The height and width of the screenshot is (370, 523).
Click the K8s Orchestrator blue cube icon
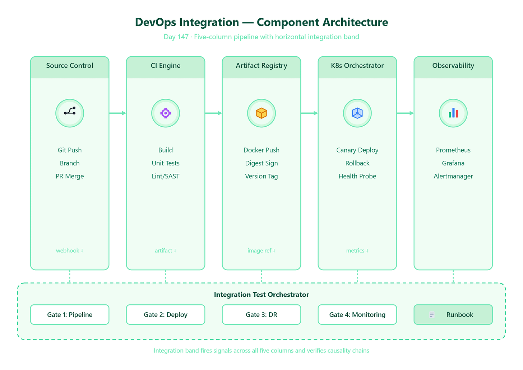pos(357,113)
